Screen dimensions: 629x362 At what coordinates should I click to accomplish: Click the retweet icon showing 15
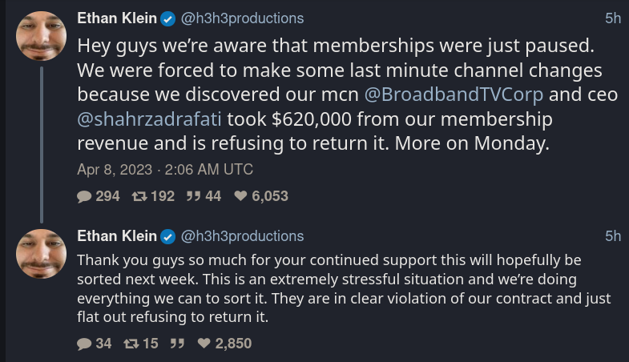click(131, 344)
